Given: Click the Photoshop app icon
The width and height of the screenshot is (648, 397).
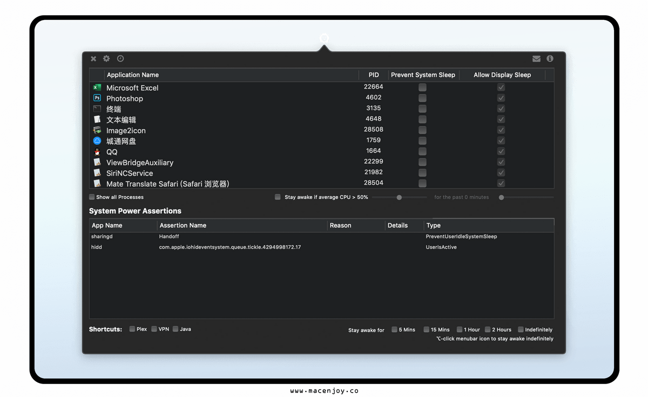Looking at the screenshot, I should 97,98.
